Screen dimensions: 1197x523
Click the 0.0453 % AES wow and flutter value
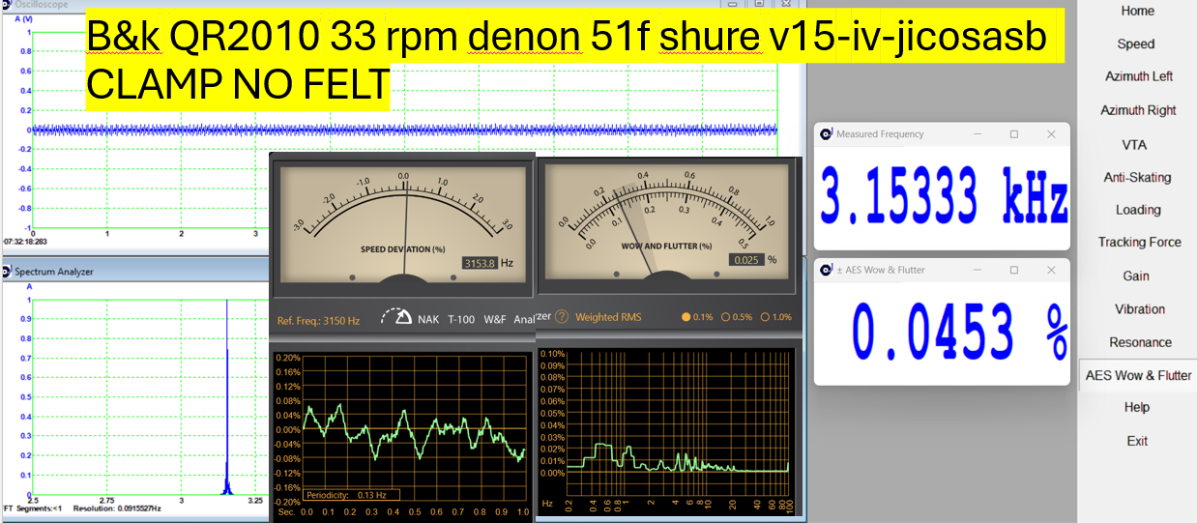coord(959,332)
